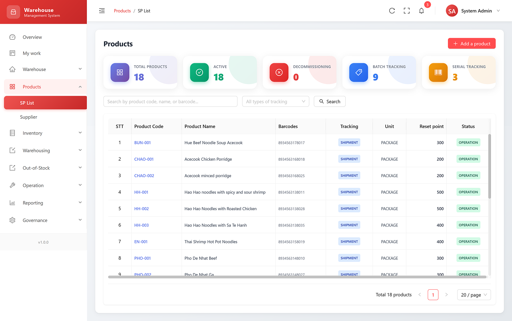
Task: Open the System Admin user menu
Action: point(473,11)
